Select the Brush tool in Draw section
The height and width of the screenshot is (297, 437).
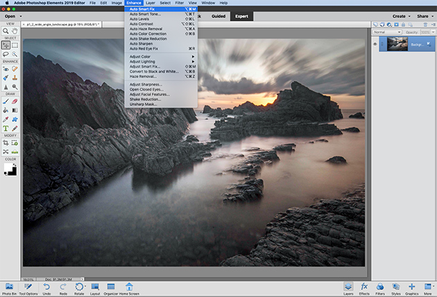point(6,101)
